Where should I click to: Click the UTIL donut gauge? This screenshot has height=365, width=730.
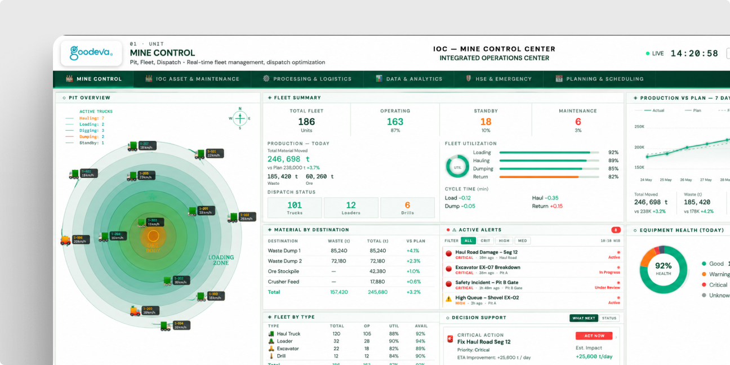point(457,167)
